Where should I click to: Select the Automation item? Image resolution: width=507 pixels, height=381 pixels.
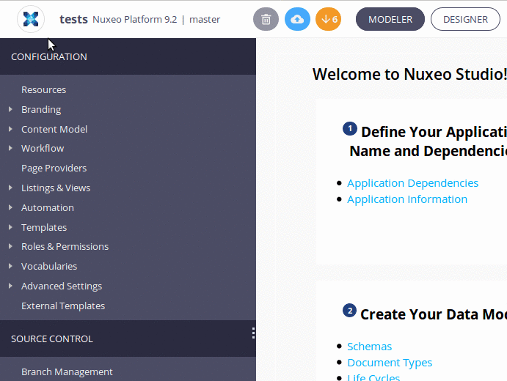(x=48, y=207)
